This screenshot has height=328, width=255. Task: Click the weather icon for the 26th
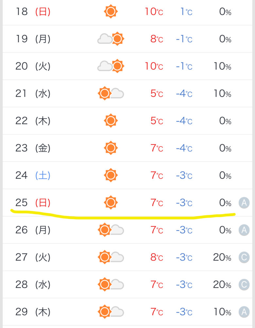click(x=111, y=230)
